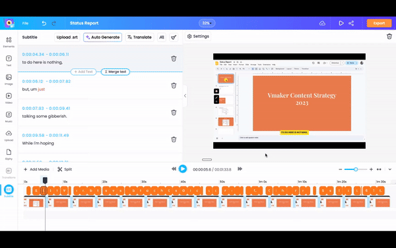Open subtitle text style options
The image size is (396, 248).
(x=162, y=37)
